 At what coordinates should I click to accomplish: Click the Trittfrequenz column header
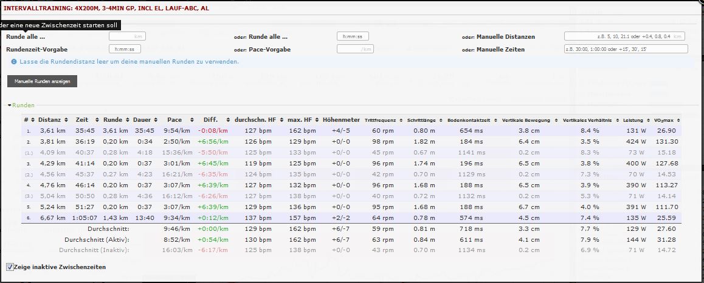click(x=382, y=120)
